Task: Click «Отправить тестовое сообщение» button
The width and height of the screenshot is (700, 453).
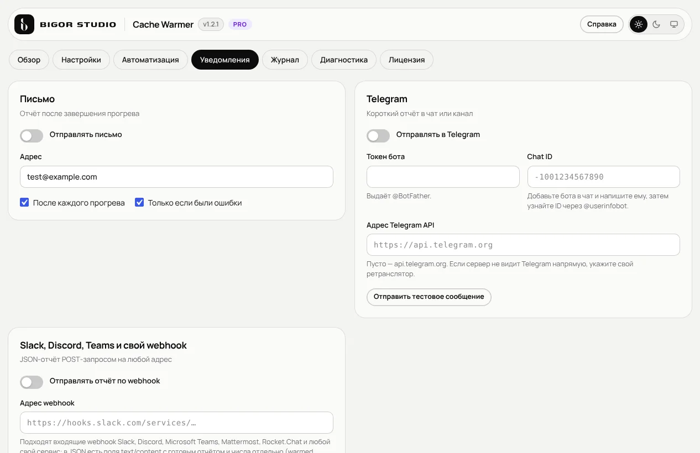Action: point(429,297)
